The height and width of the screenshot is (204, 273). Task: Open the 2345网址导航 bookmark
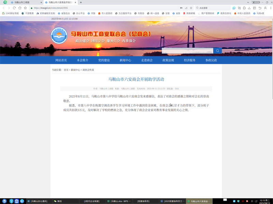(10, 13)
